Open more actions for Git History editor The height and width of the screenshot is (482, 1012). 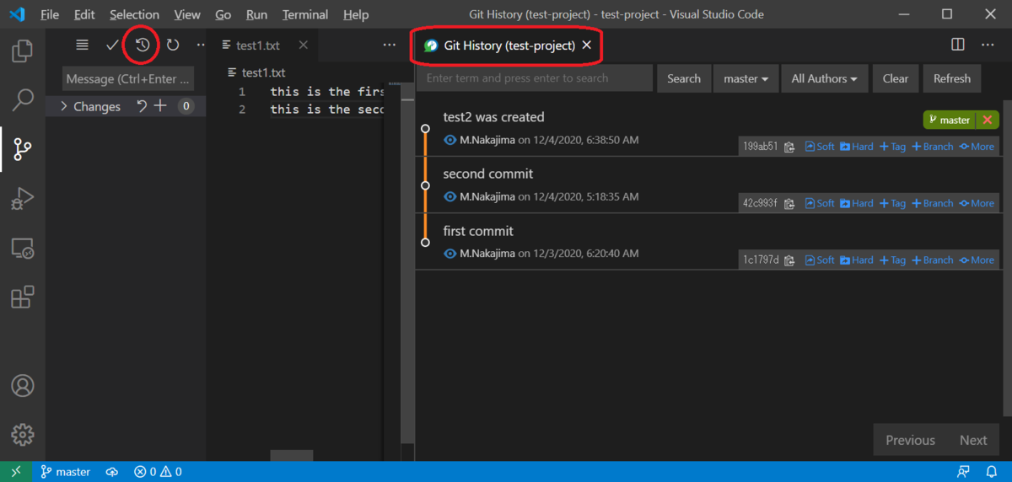click(988, 45)
